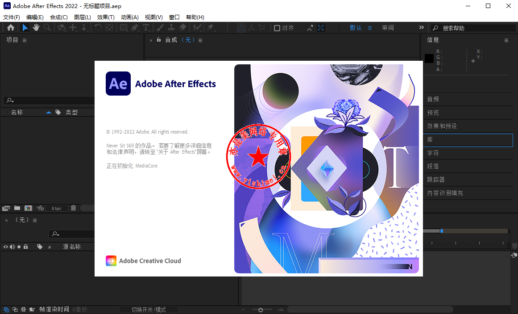This screenshot has width=518, height=314.
Task: Open the 项目 panel menu
Action: 25,40
